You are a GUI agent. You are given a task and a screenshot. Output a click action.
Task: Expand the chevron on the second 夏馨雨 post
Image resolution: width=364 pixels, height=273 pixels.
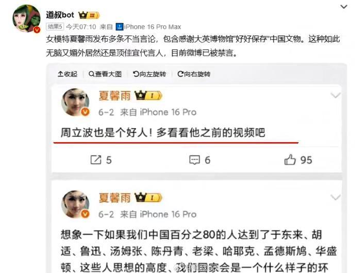335,197
